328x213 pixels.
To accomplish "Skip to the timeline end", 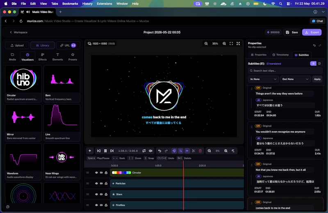I will point(112,151).
